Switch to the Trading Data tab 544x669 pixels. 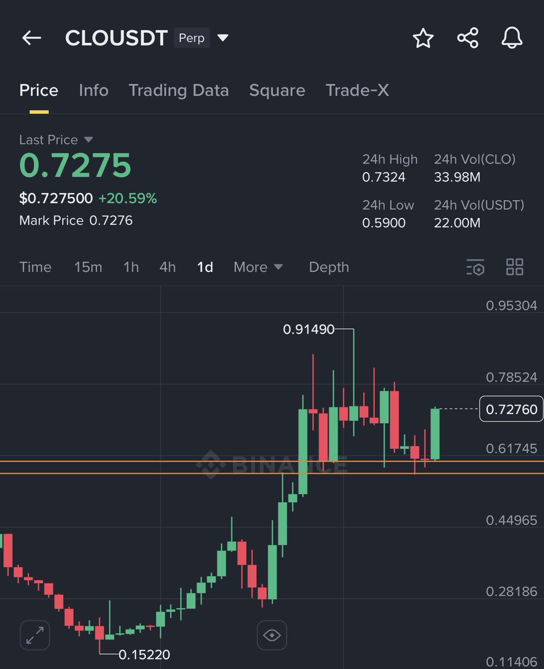point(179,90)
